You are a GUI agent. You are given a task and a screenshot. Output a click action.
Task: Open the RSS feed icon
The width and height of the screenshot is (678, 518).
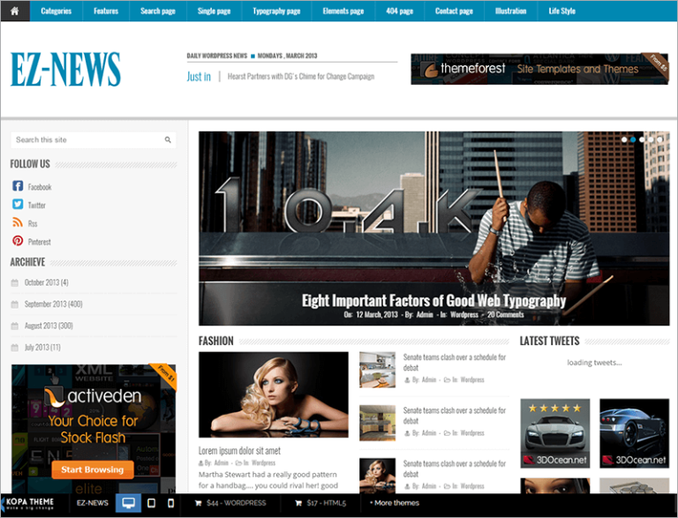point(18,222)
